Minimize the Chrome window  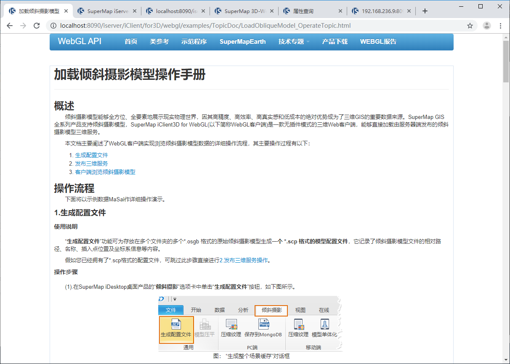pyautogui.click(x=462, y=6)
